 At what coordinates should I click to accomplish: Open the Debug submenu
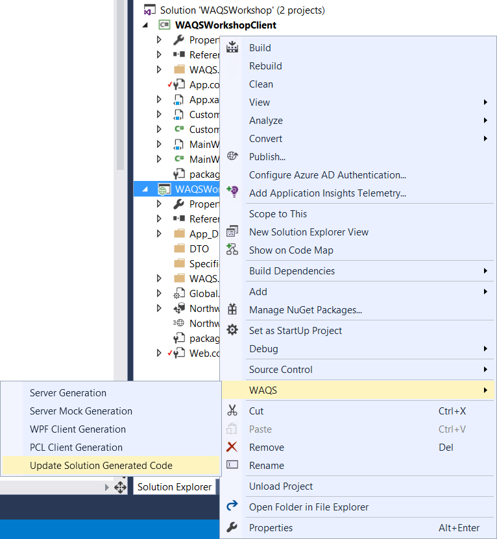pyautogui.click(x=358, y=348)
